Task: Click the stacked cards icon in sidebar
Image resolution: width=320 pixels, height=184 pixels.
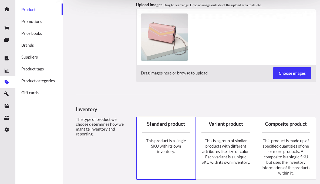Action: (x=7, y=40)
